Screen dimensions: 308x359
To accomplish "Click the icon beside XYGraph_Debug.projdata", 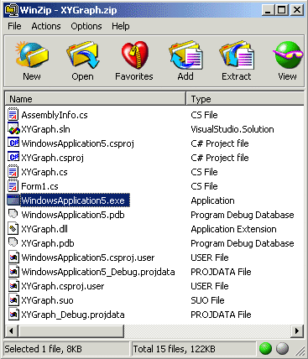I will (13, 315).
